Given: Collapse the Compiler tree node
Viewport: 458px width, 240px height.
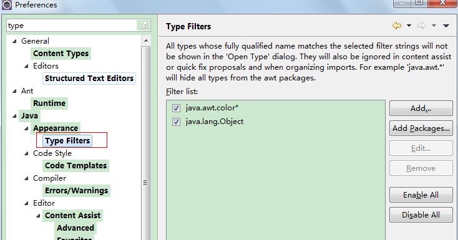Looking at the screenshot, I should click(26, 178).
